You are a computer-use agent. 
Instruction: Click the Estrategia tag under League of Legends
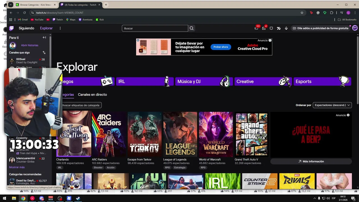click(180, 167)
